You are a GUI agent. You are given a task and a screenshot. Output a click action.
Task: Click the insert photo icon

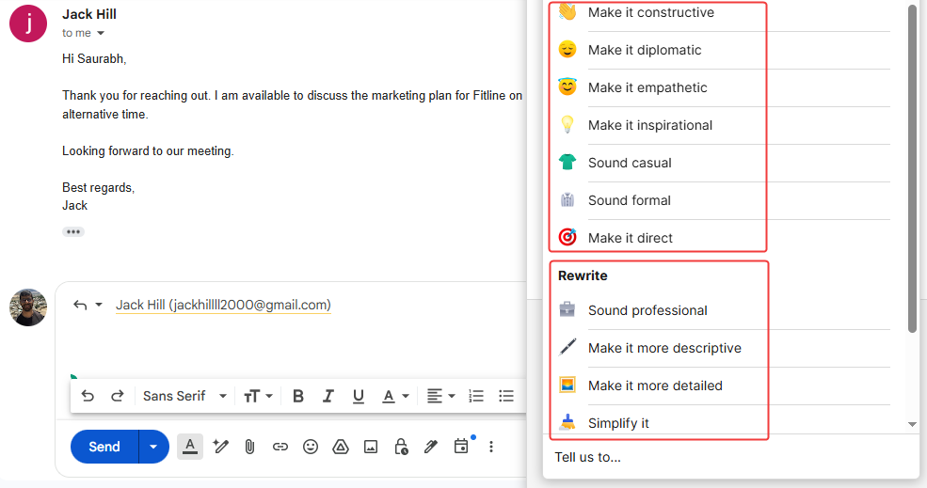pos(371,447)
